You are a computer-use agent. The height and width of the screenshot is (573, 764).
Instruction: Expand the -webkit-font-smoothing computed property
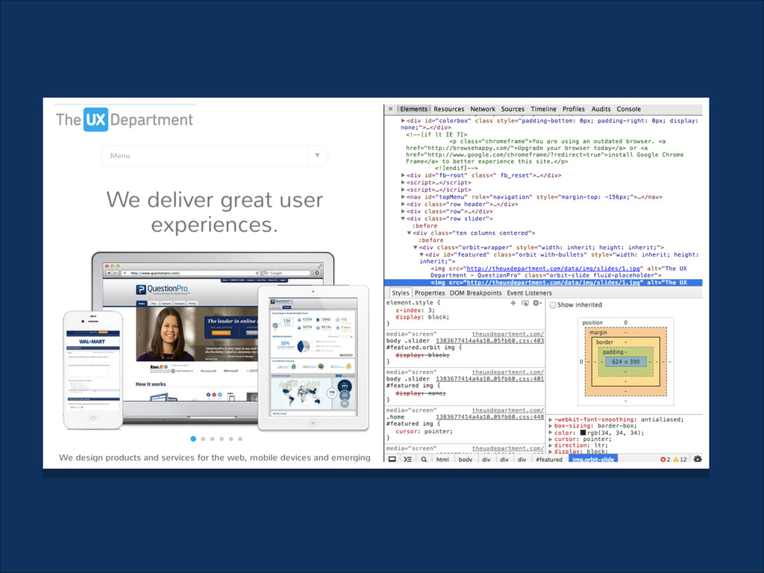tap(551, 419)
